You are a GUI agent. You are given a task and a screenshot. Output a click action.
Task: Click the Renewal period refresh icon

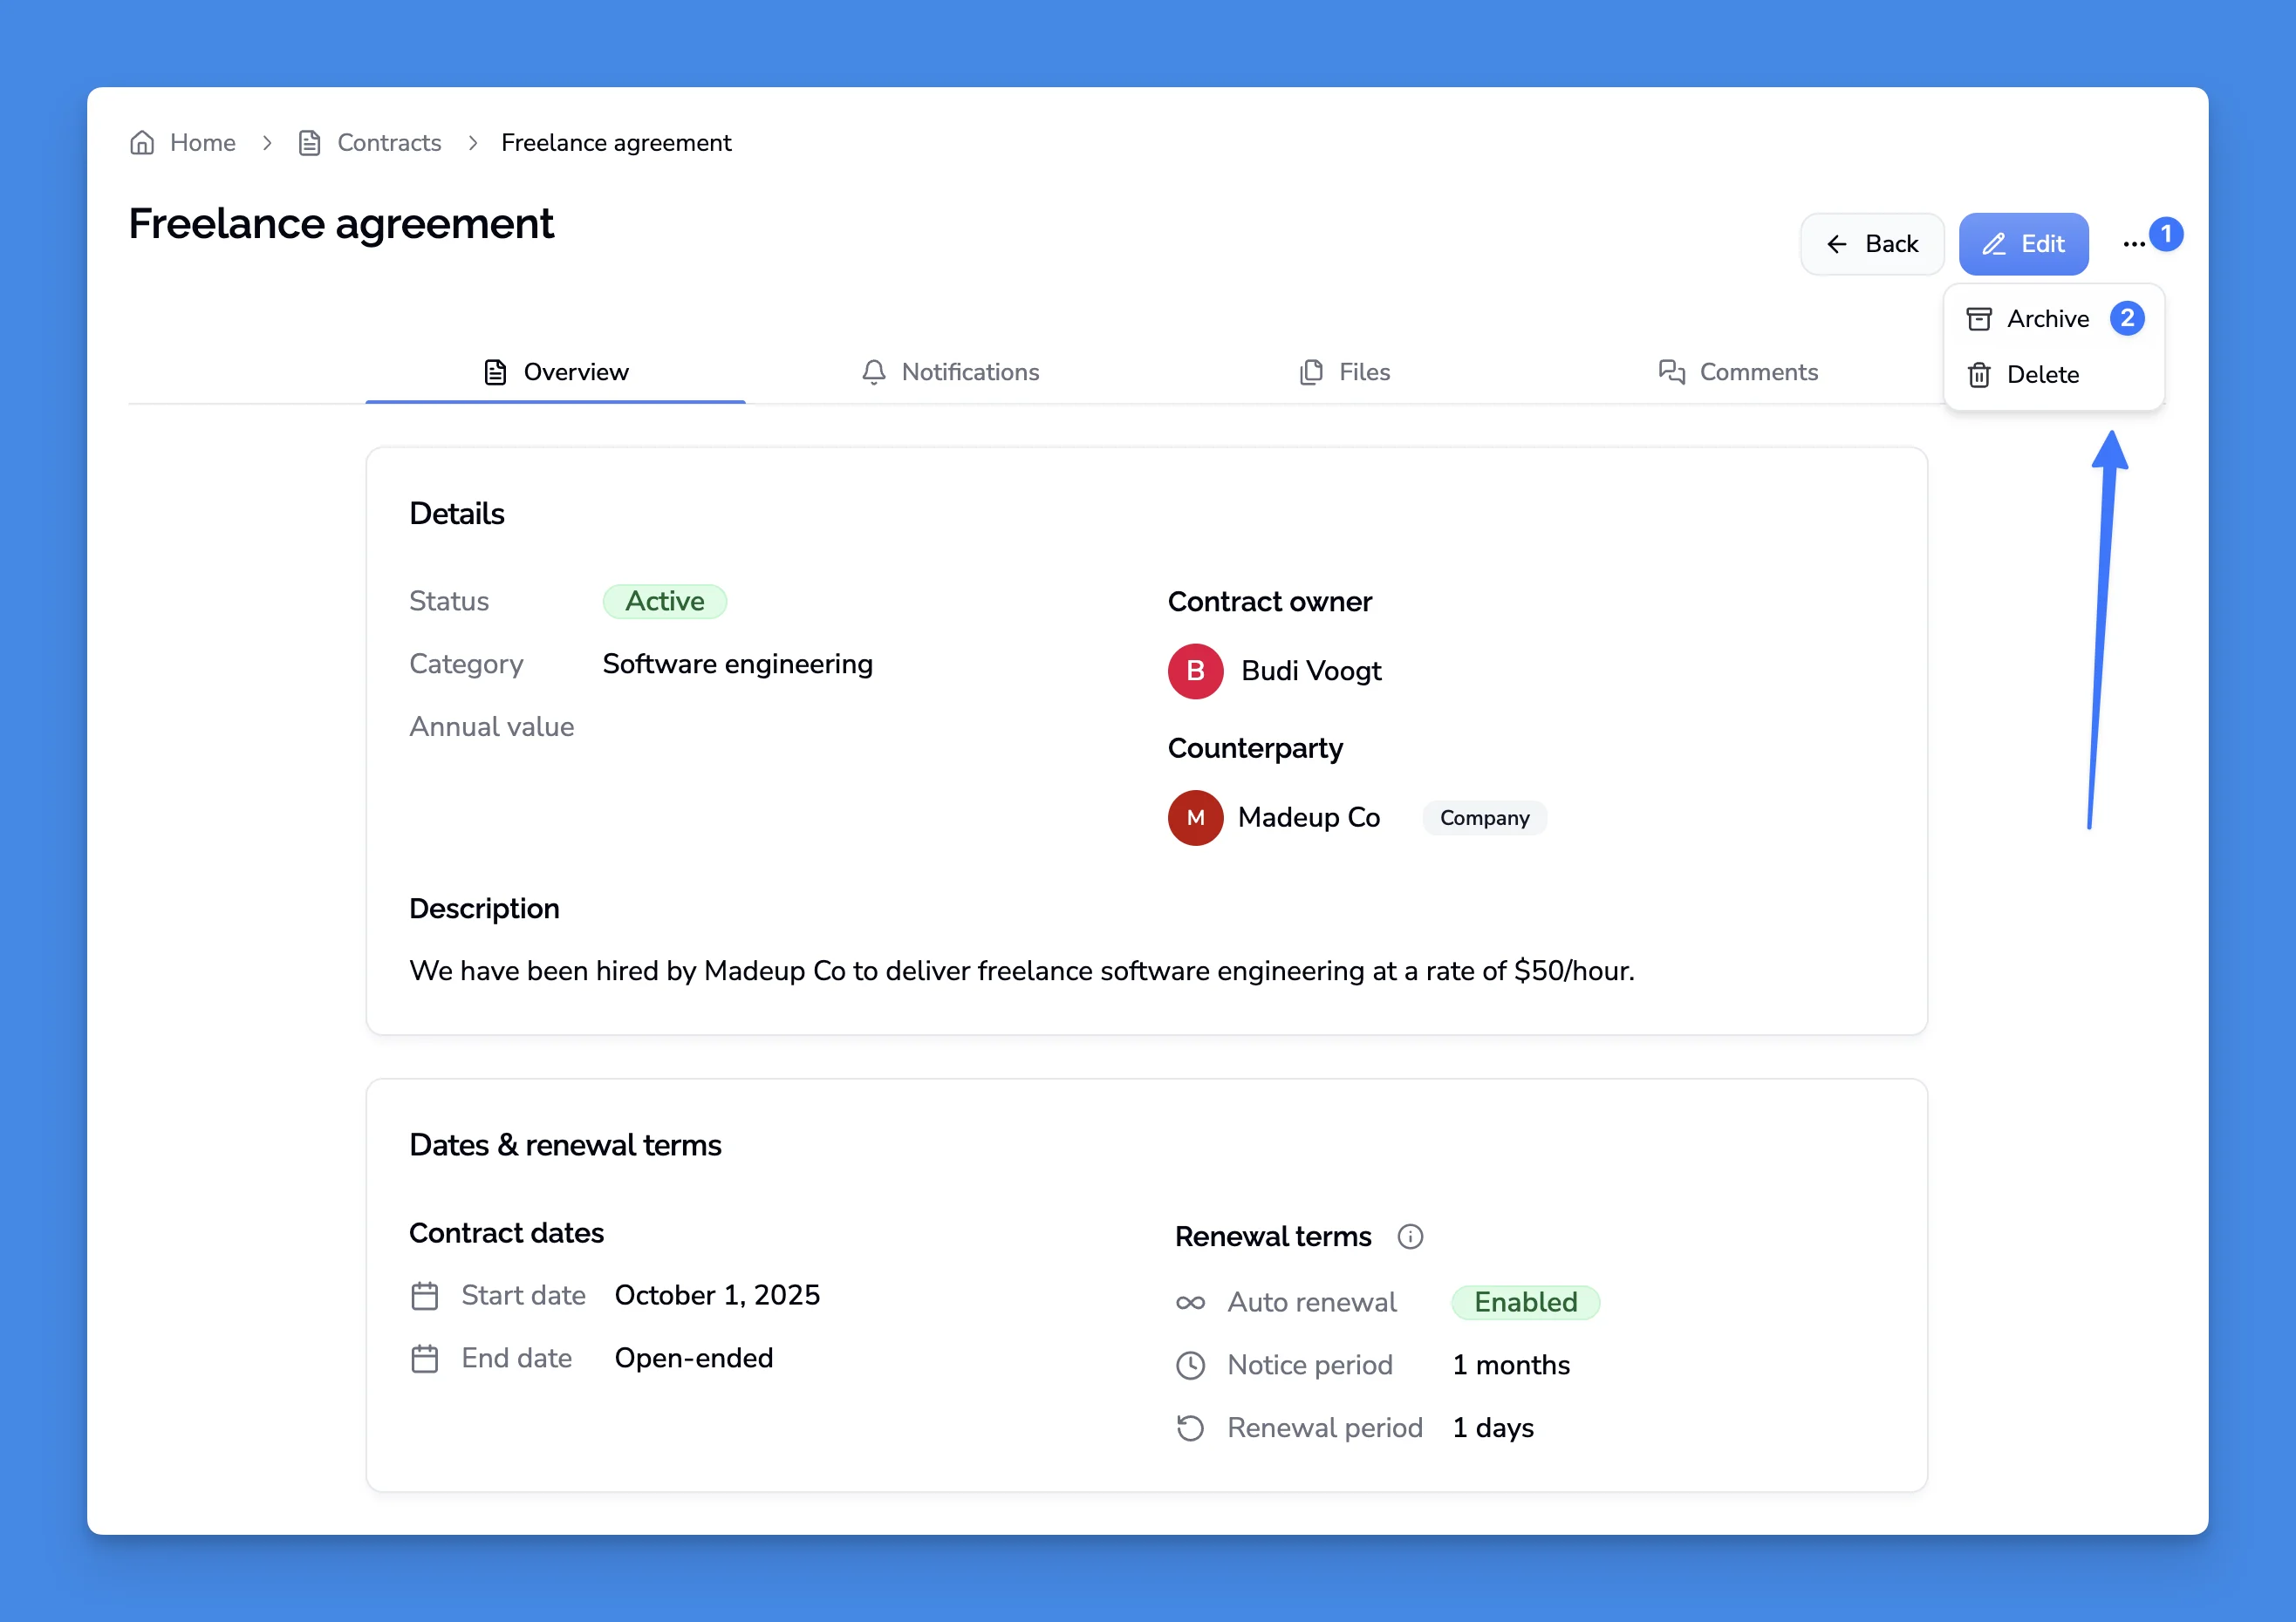click(x=1190, y=1428)
